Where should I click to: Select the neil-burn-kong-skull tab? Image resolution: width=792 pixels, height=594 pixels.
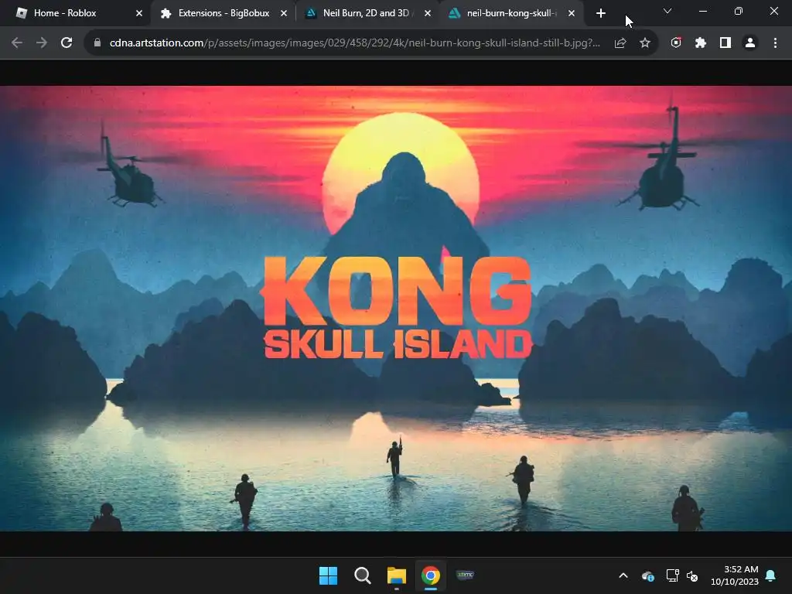tap(510, 13)
